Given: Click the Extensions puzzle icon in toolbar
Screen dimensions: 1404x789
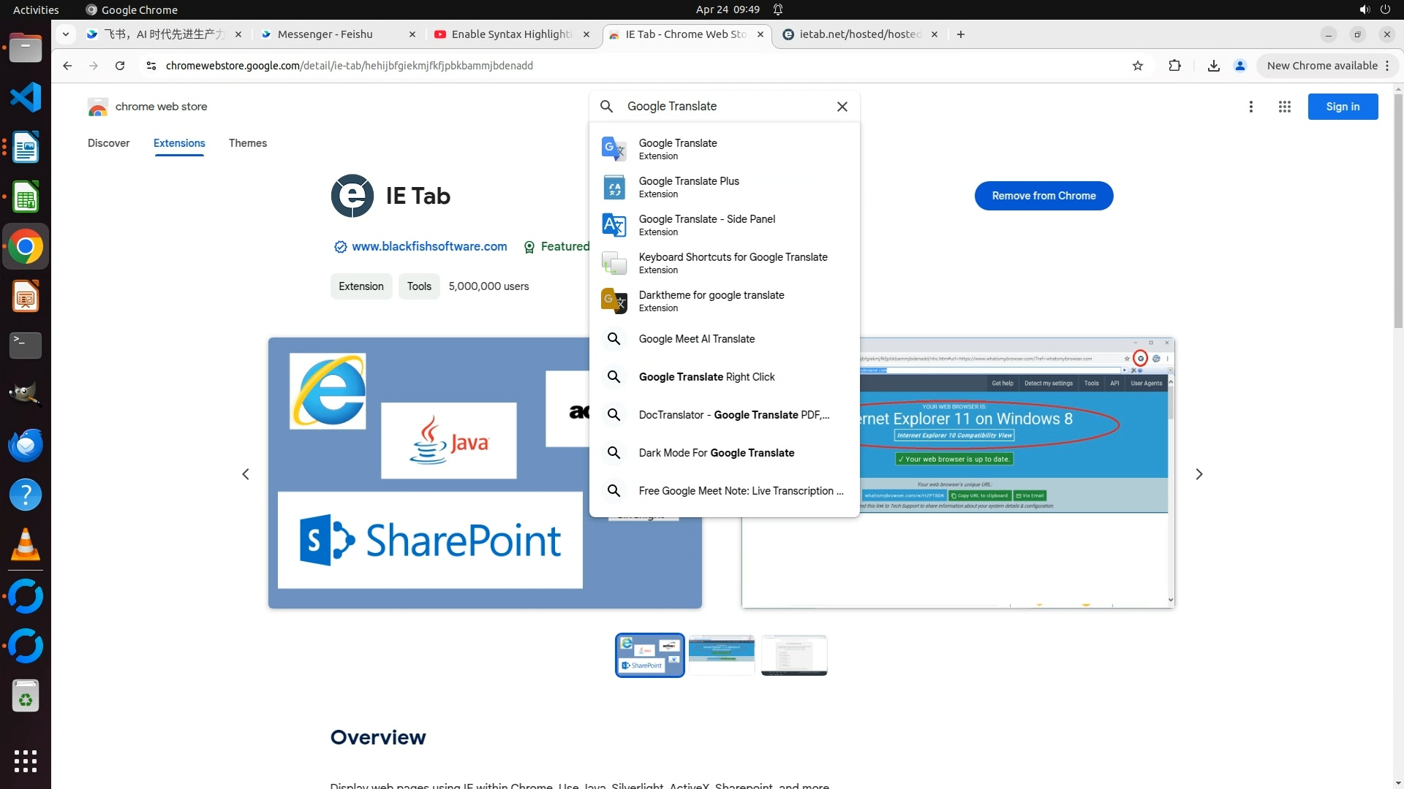Looking at the screenshot, I should point(1174,66).
